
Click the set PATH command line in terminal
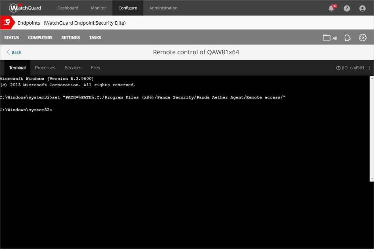[143, 97]
